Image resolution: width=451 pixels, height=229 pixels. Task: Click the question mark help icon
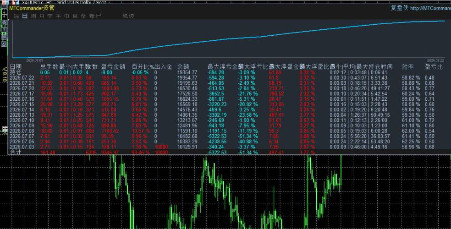[x=4, y=30]
